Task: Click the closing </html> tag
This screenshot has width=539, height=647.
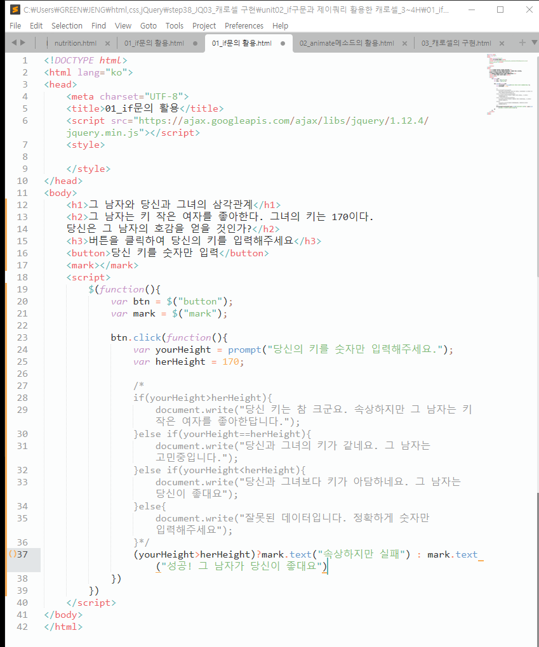Action: pos(63,627)
